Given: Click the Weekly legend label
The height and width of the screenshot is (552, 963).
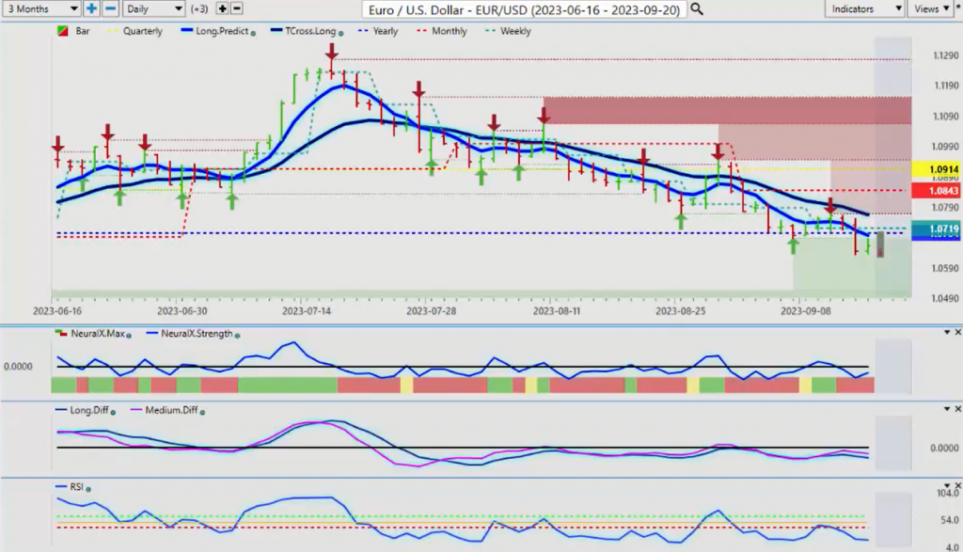Looking at the screenshot, I should point(513,31).
